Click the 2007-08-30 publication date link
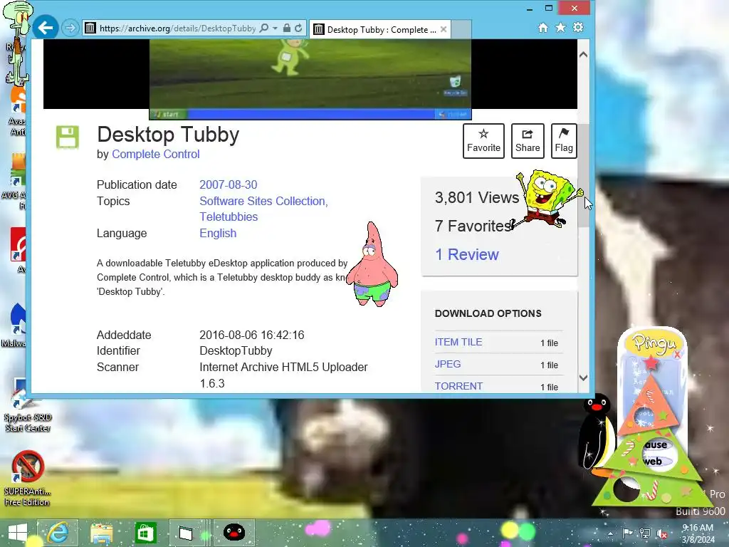 pyautogui.click(x=229, y=184)
